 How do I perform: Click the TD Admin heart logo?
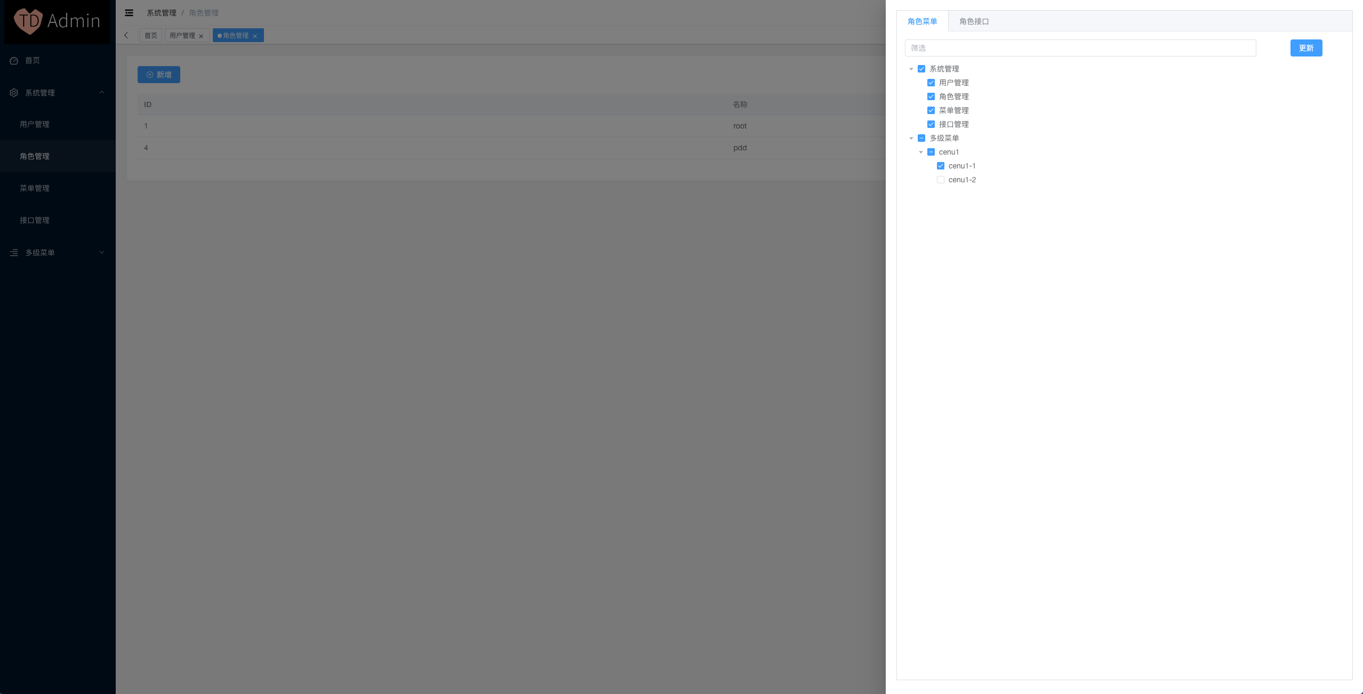tap(28, 21)
